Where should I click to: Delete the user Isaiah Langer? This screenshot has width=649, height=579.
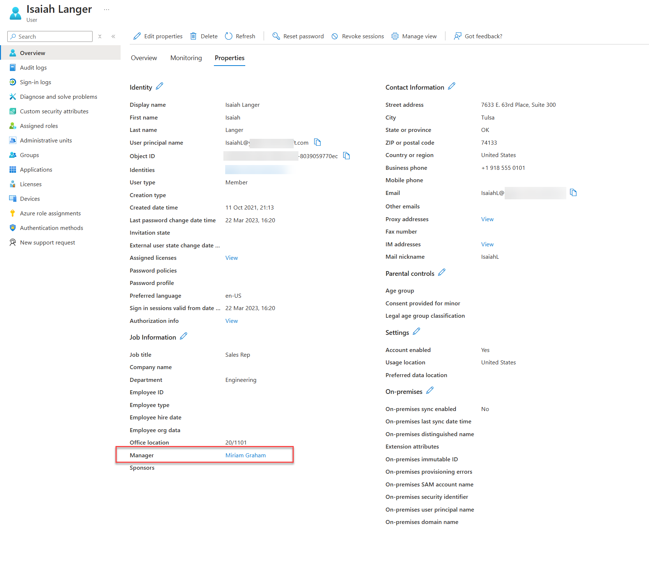(203, 36)
